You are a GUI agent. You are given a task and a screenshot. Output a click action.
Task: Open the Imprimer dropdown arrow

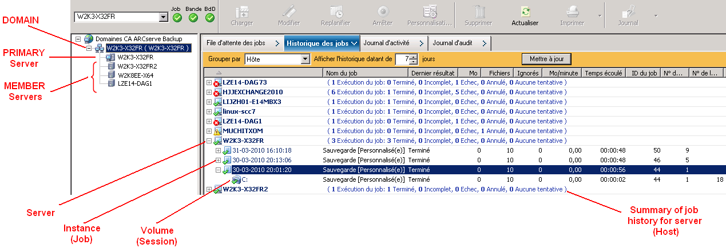598,15
